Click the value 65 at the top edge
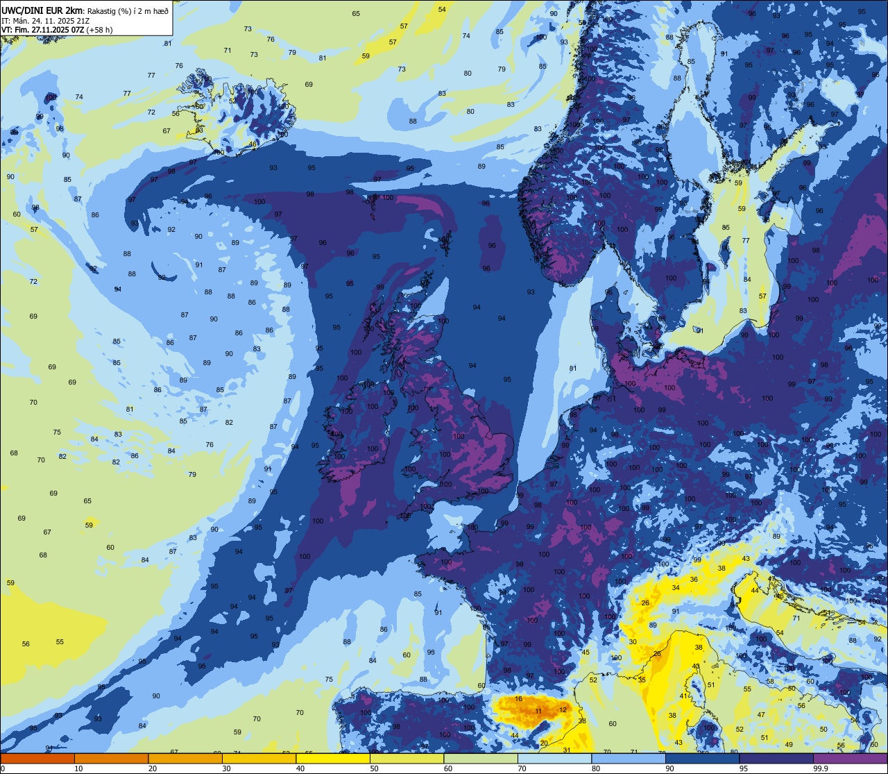 [x=356, y=13]
